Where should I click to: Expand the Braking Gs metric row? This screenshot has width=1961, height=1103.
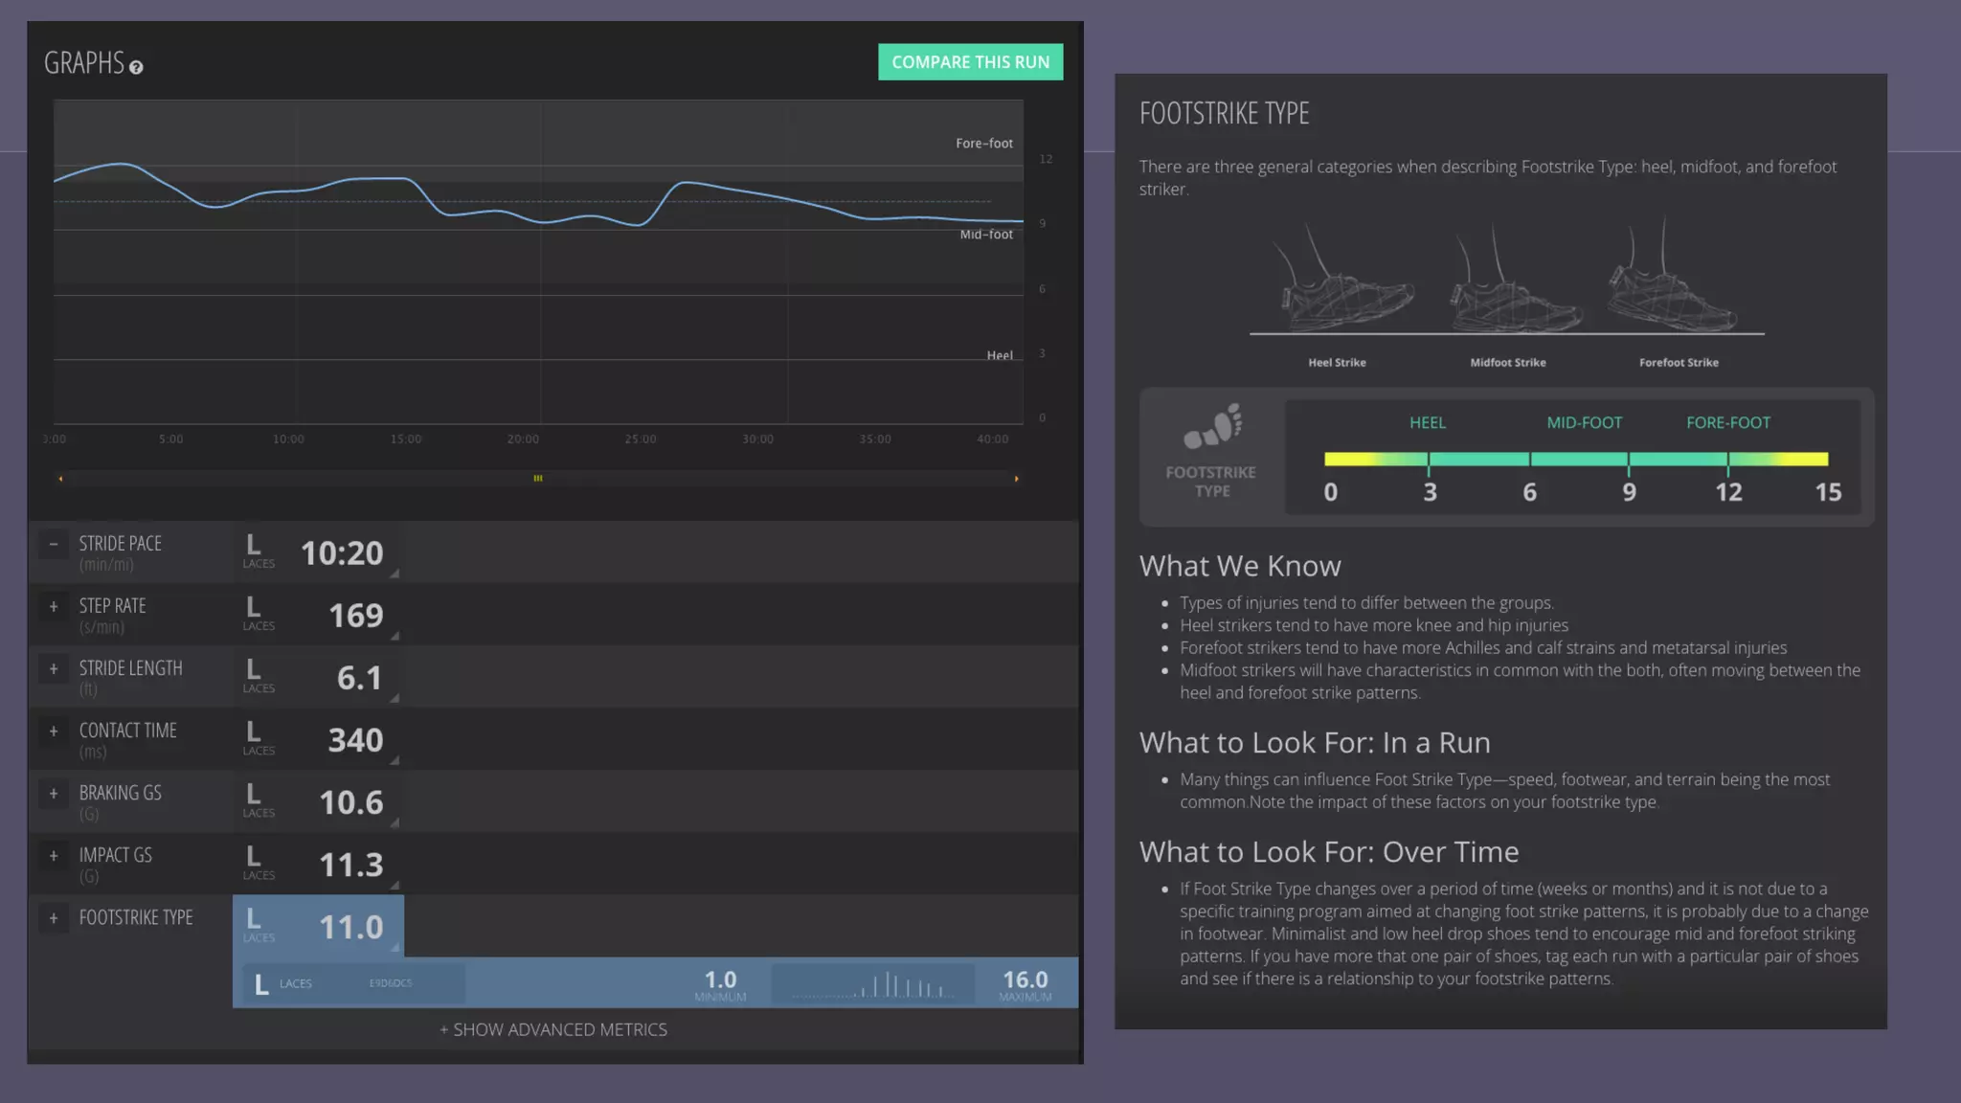pyautogui.click(x=54, y=793)
